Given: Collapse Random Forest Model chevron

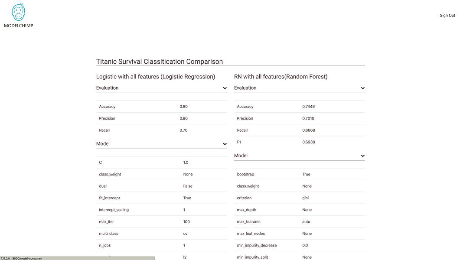Looking at the screenshot, I should [362, 156].
